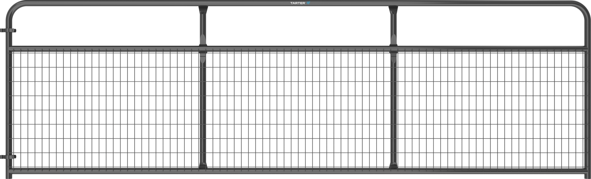Image resolution: width=591 pixels, height=179 pixels.
Task: Click the center wire mesh panel
Action: (x=298, y=110)
